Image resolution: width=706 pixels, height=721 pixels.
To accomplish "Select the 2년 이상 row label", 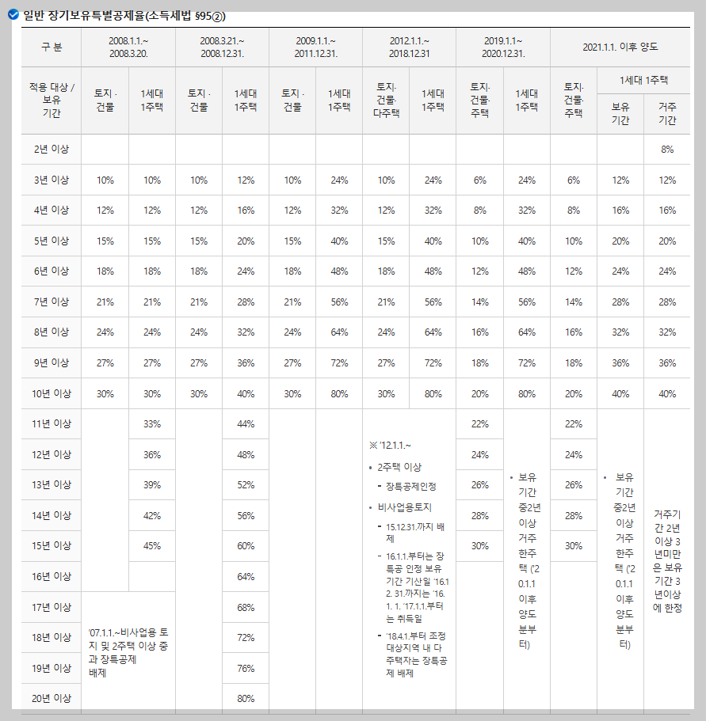I will click(52, 149).
